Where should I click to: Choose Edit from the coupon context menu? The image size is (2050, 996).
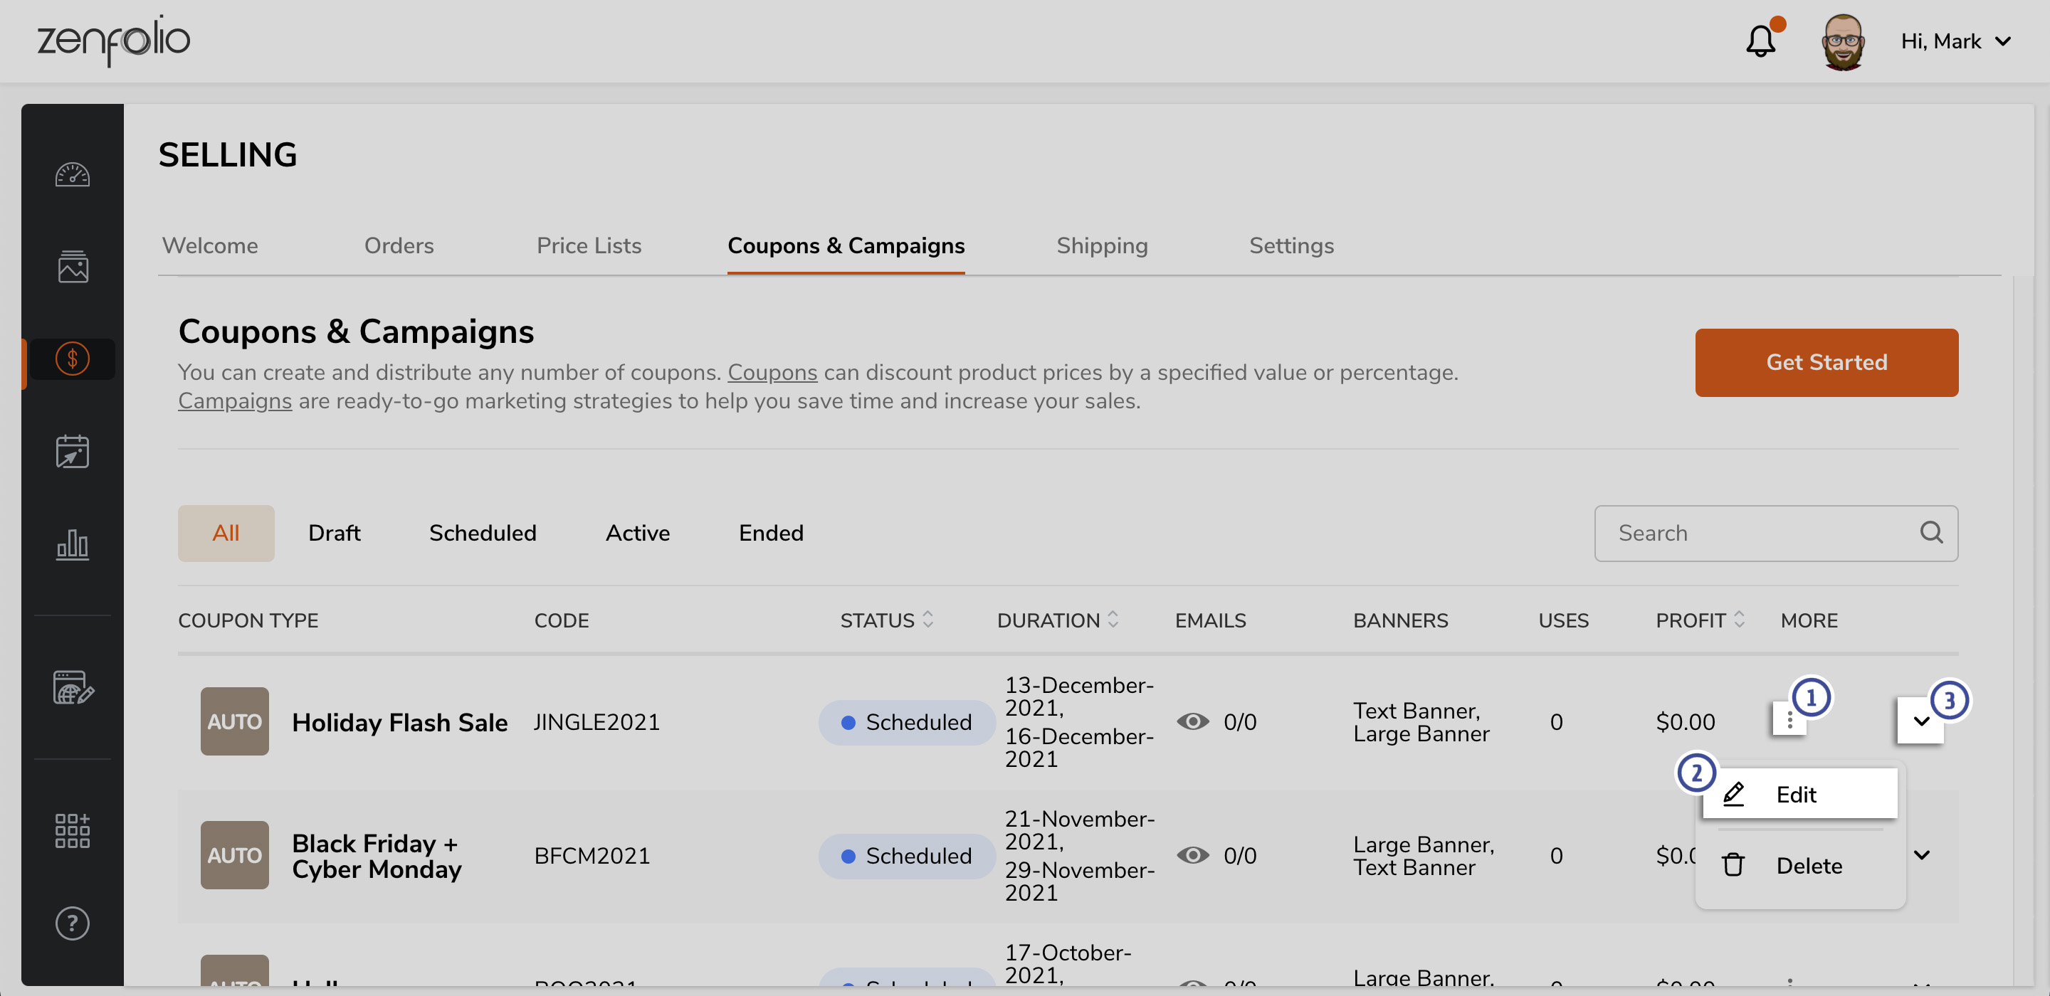tap(1797, 793)
